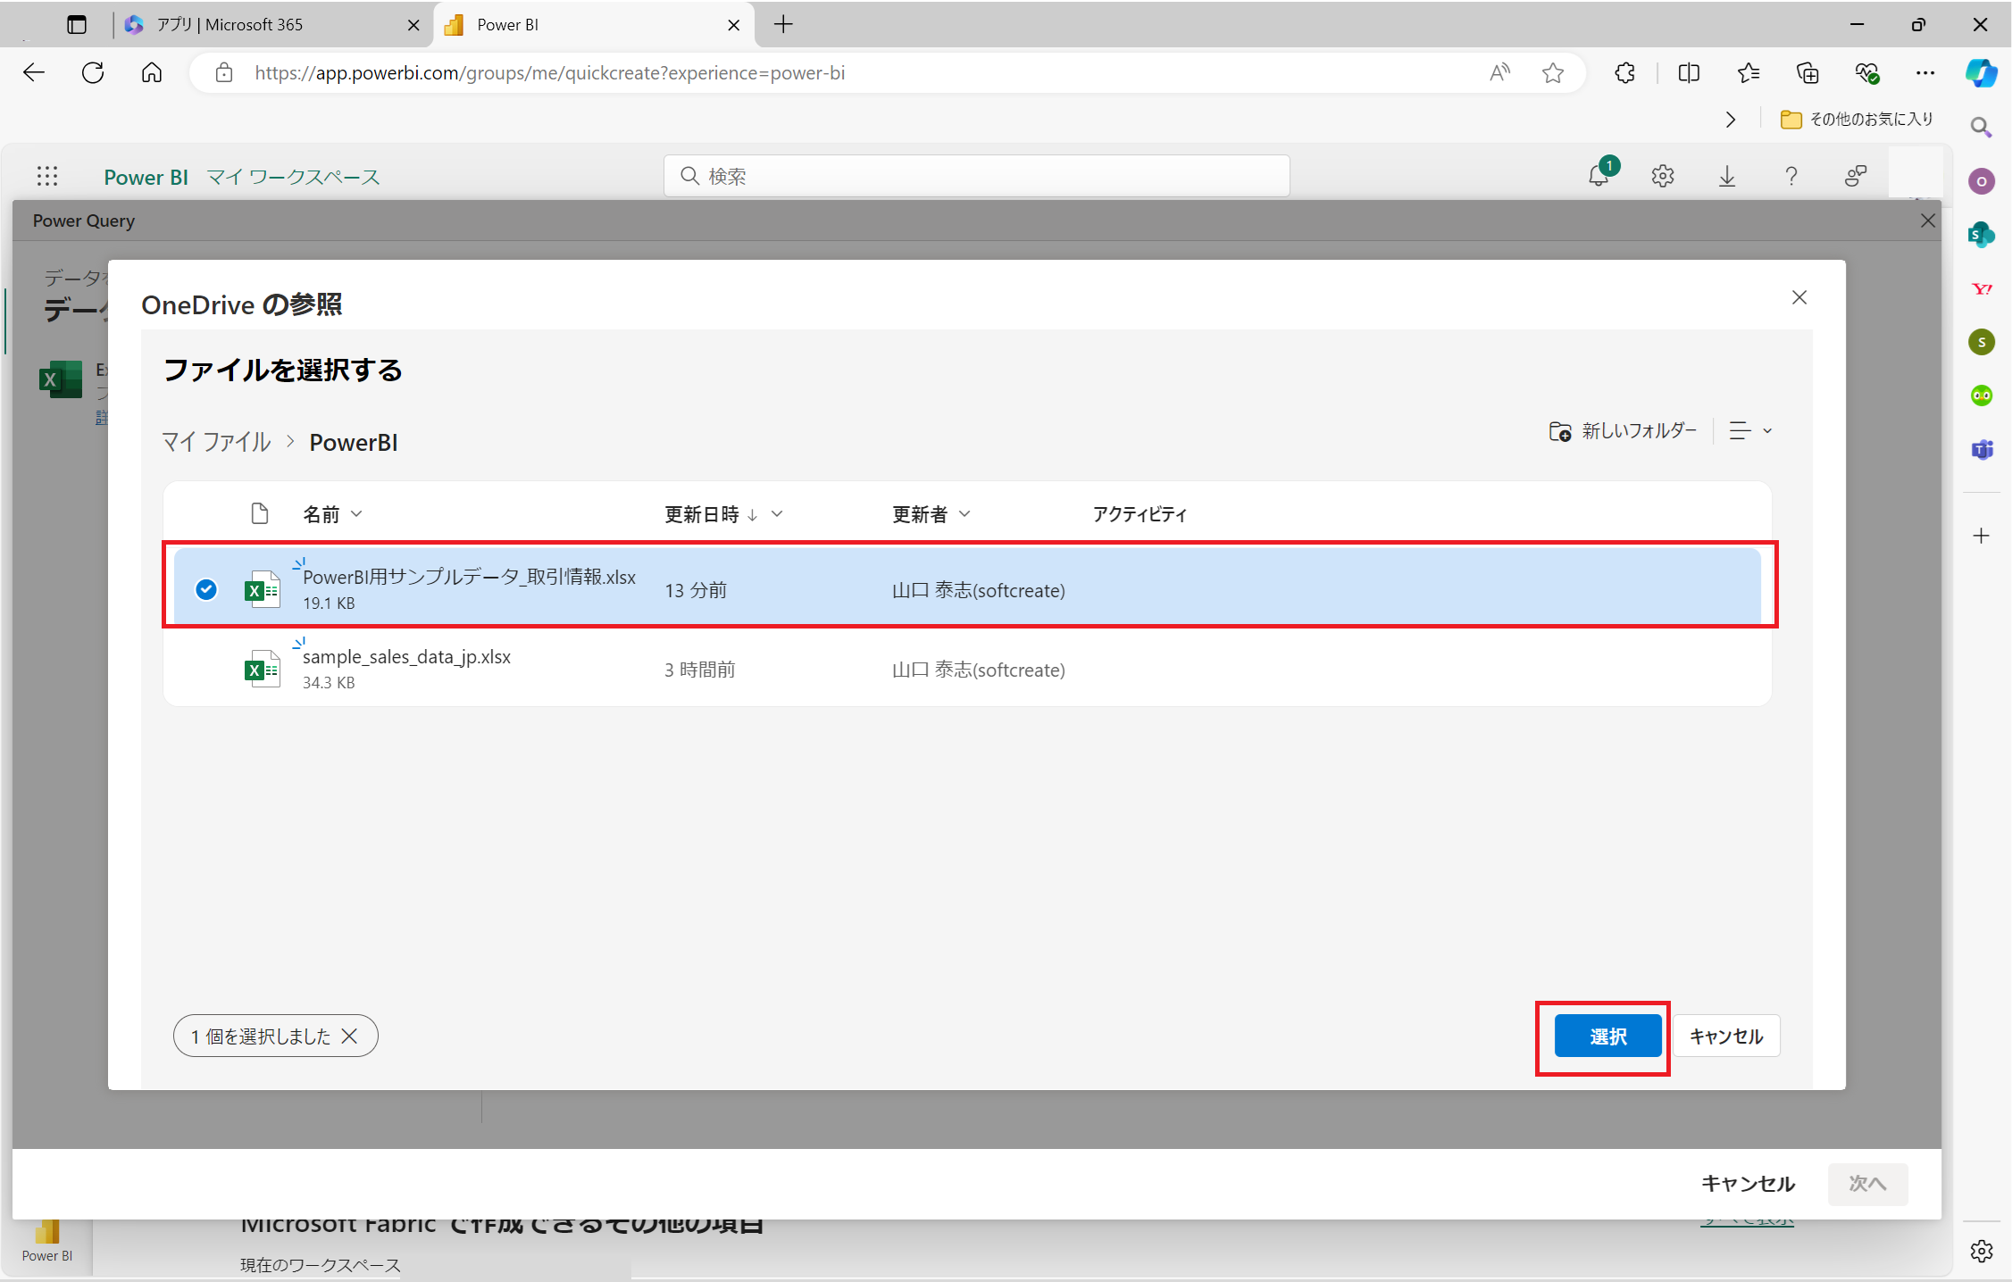The height and width of the screenshot is (1282, 2012).
Task: Open a new browser tab
Action: click(783, 24)
